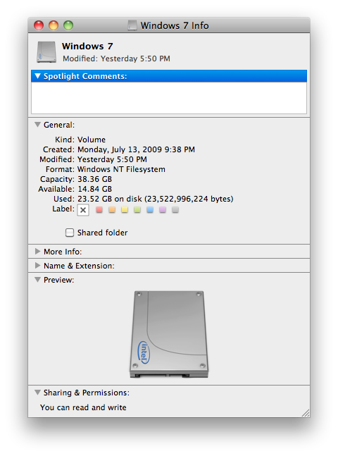This screenshot has height=456, width=338.
Task: Click the window resize grip corner
Action: pyautogui.click(x=306, y=413)
